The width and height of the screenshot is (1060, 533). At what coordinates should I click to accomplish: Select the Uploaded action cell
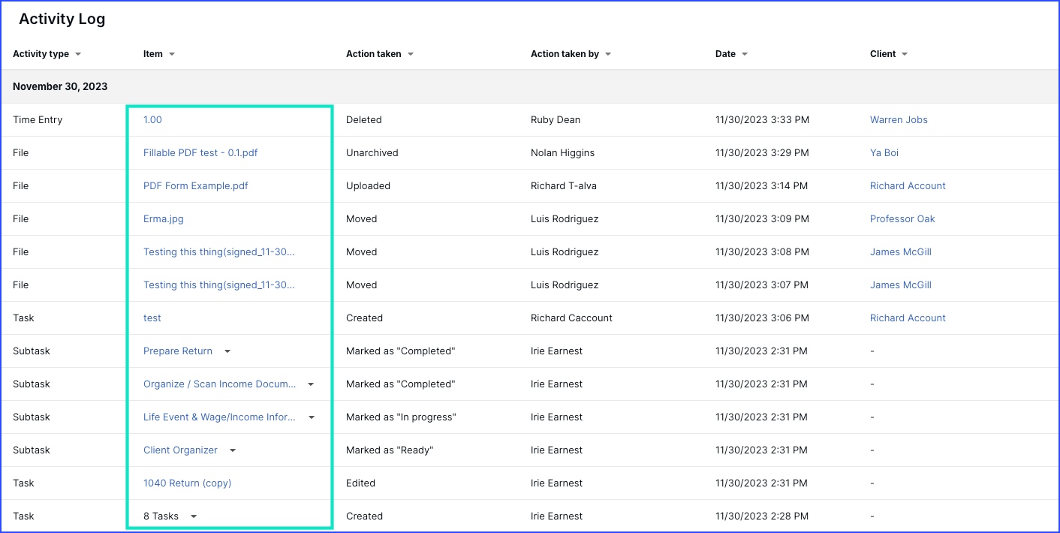click(x=369, y=186)
